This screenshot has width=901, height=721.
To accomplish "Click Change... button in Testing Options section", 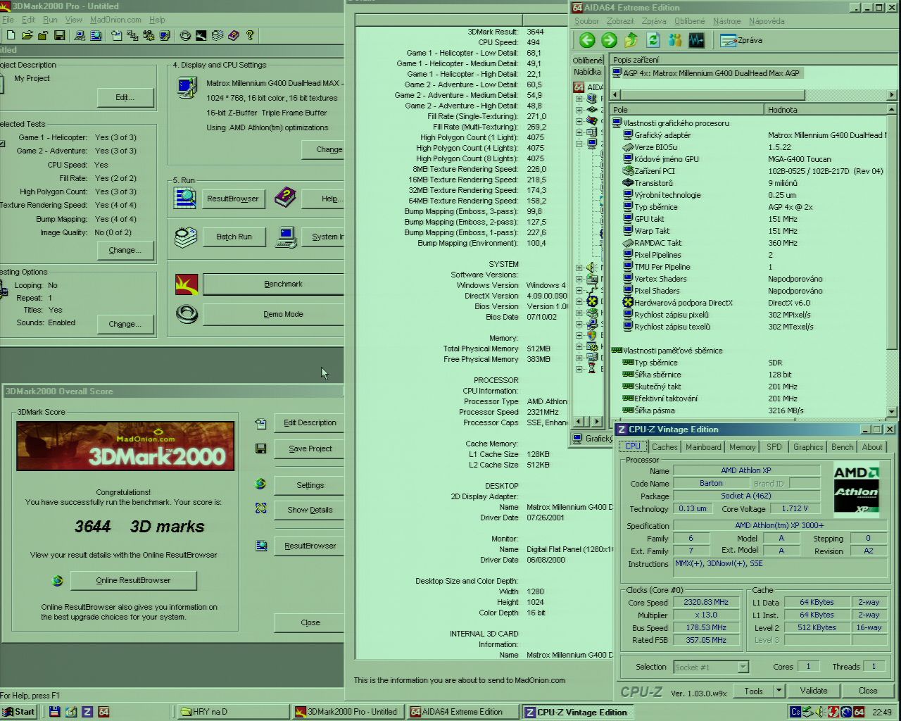I will pyautogui.click(x=125, y=324).
